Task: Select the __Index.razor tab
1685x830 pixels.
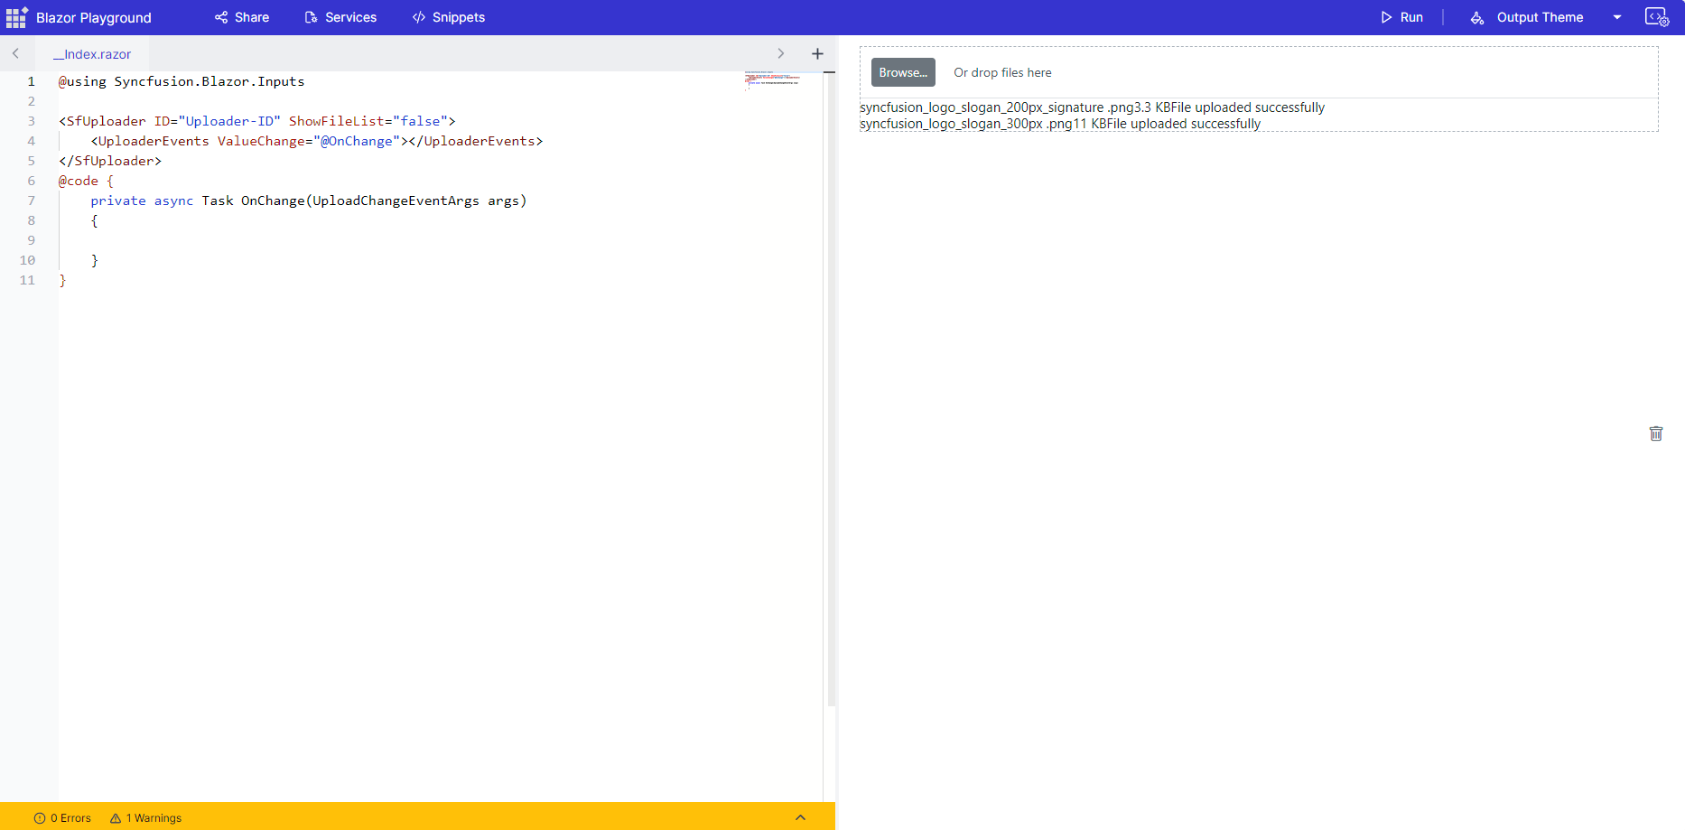Action: 92,54
